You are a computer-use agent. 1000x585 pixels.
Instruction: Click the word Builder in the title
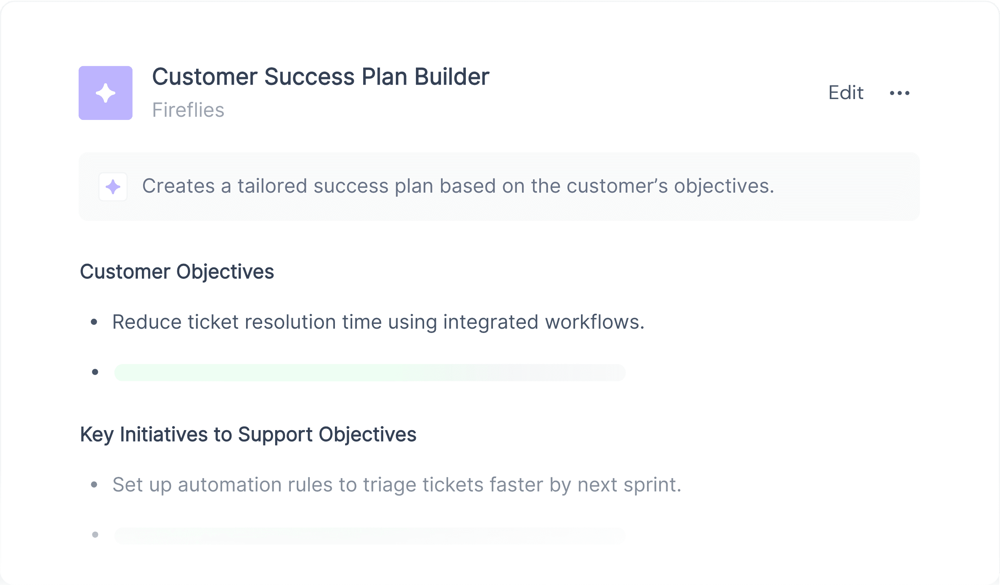pos(452,76)
